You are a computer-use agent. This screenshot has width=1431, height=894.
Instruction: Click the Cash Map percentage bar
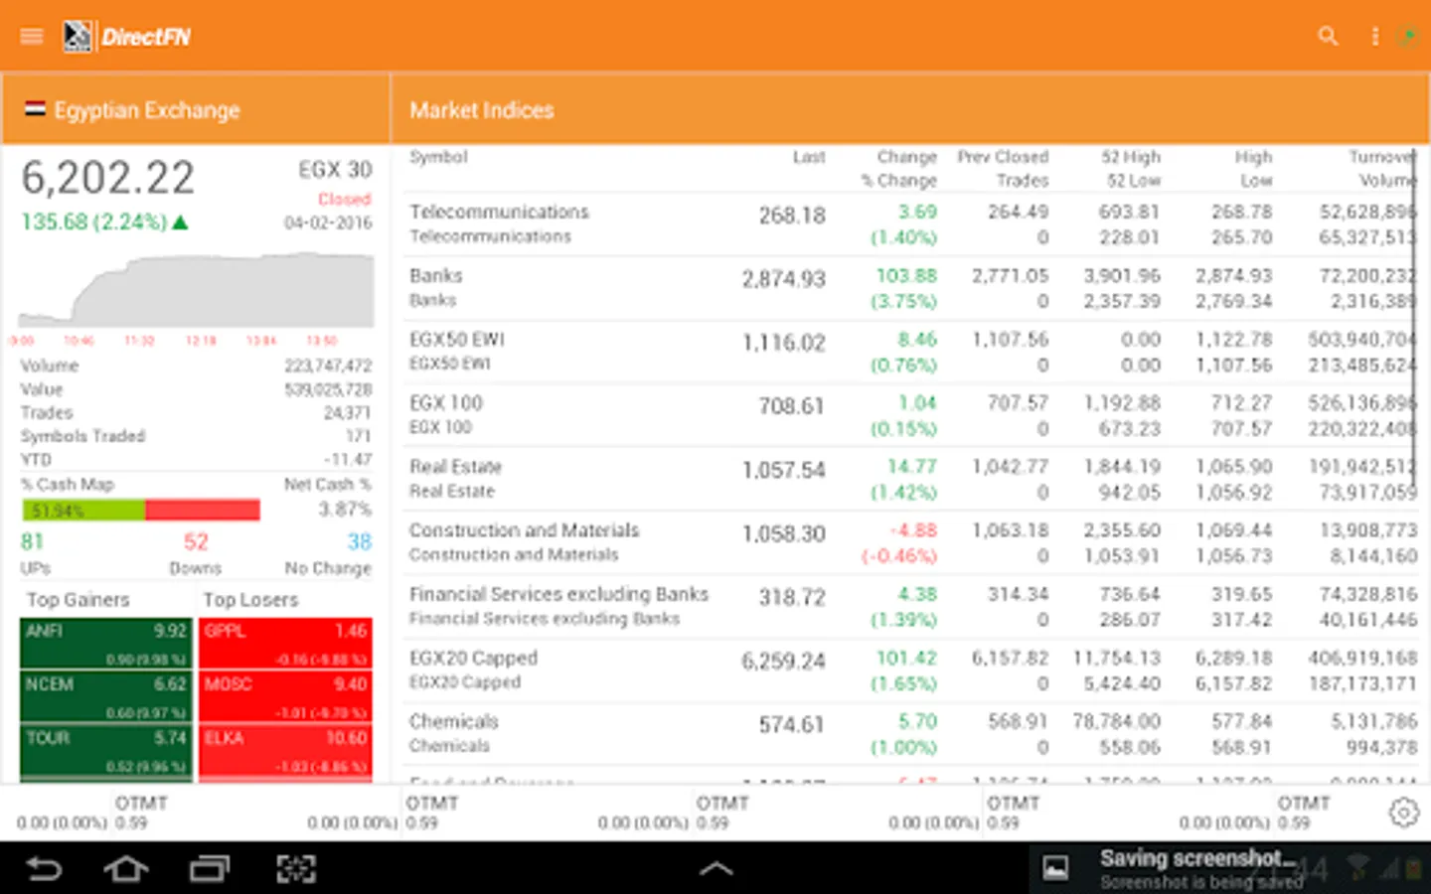[x=141, y=511]
